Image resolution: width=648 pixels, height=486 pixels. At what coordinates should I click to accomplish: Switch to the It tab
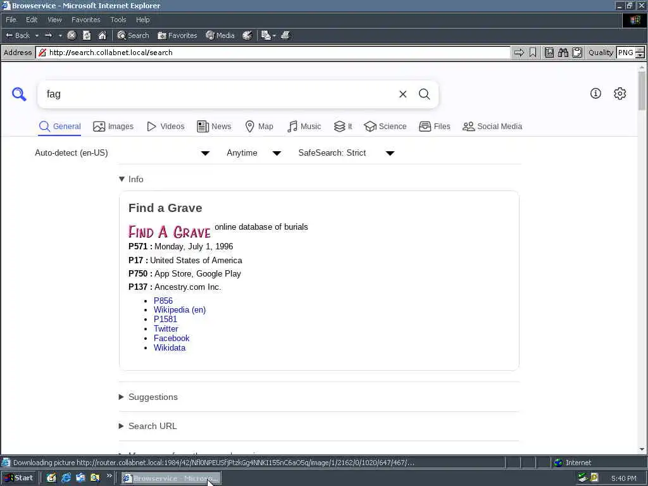[343, 127]
